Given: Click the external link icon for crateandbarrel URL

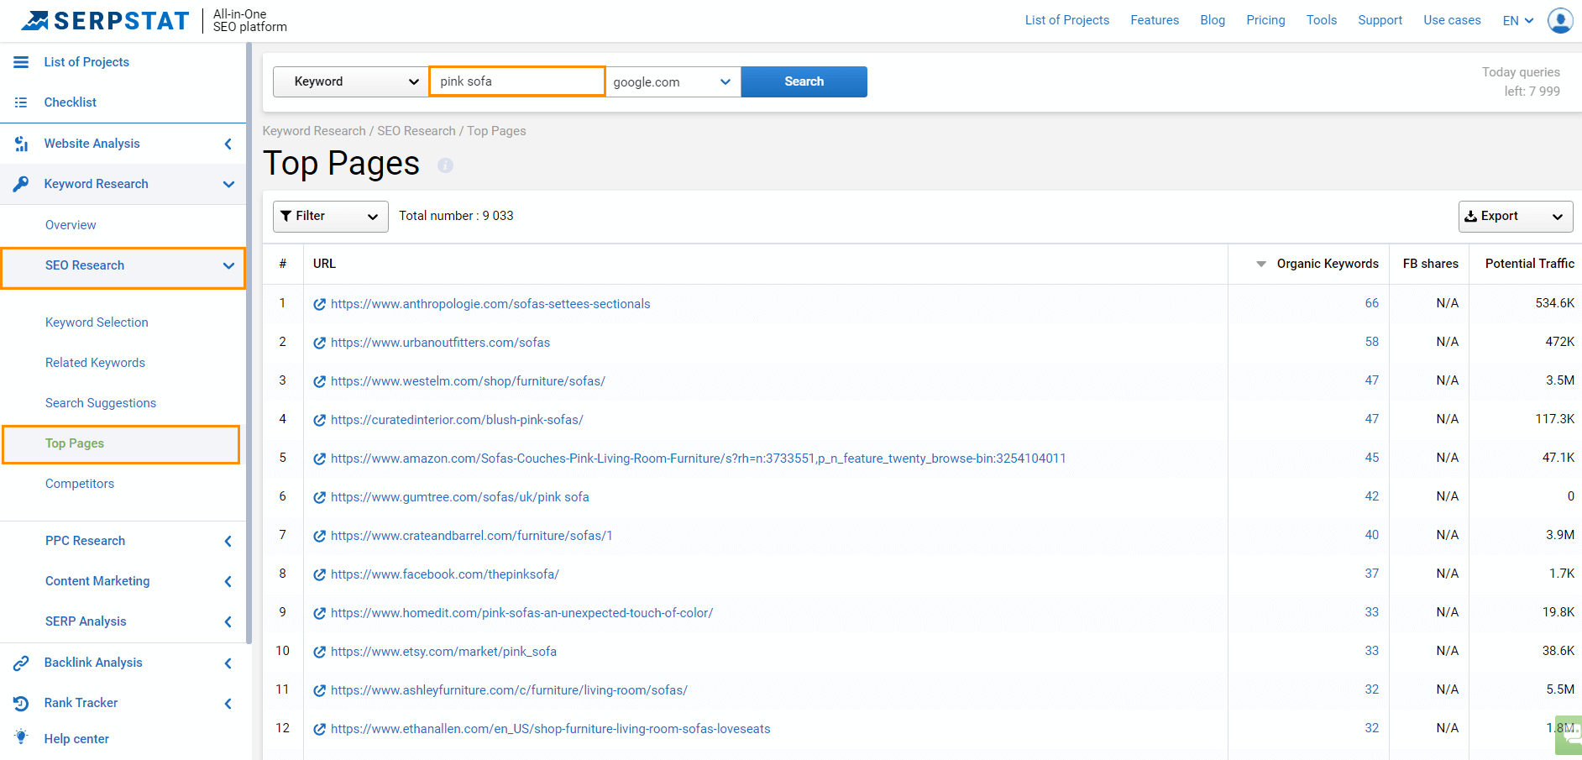Looking at the screenshot, I should [x=319, y=536].
